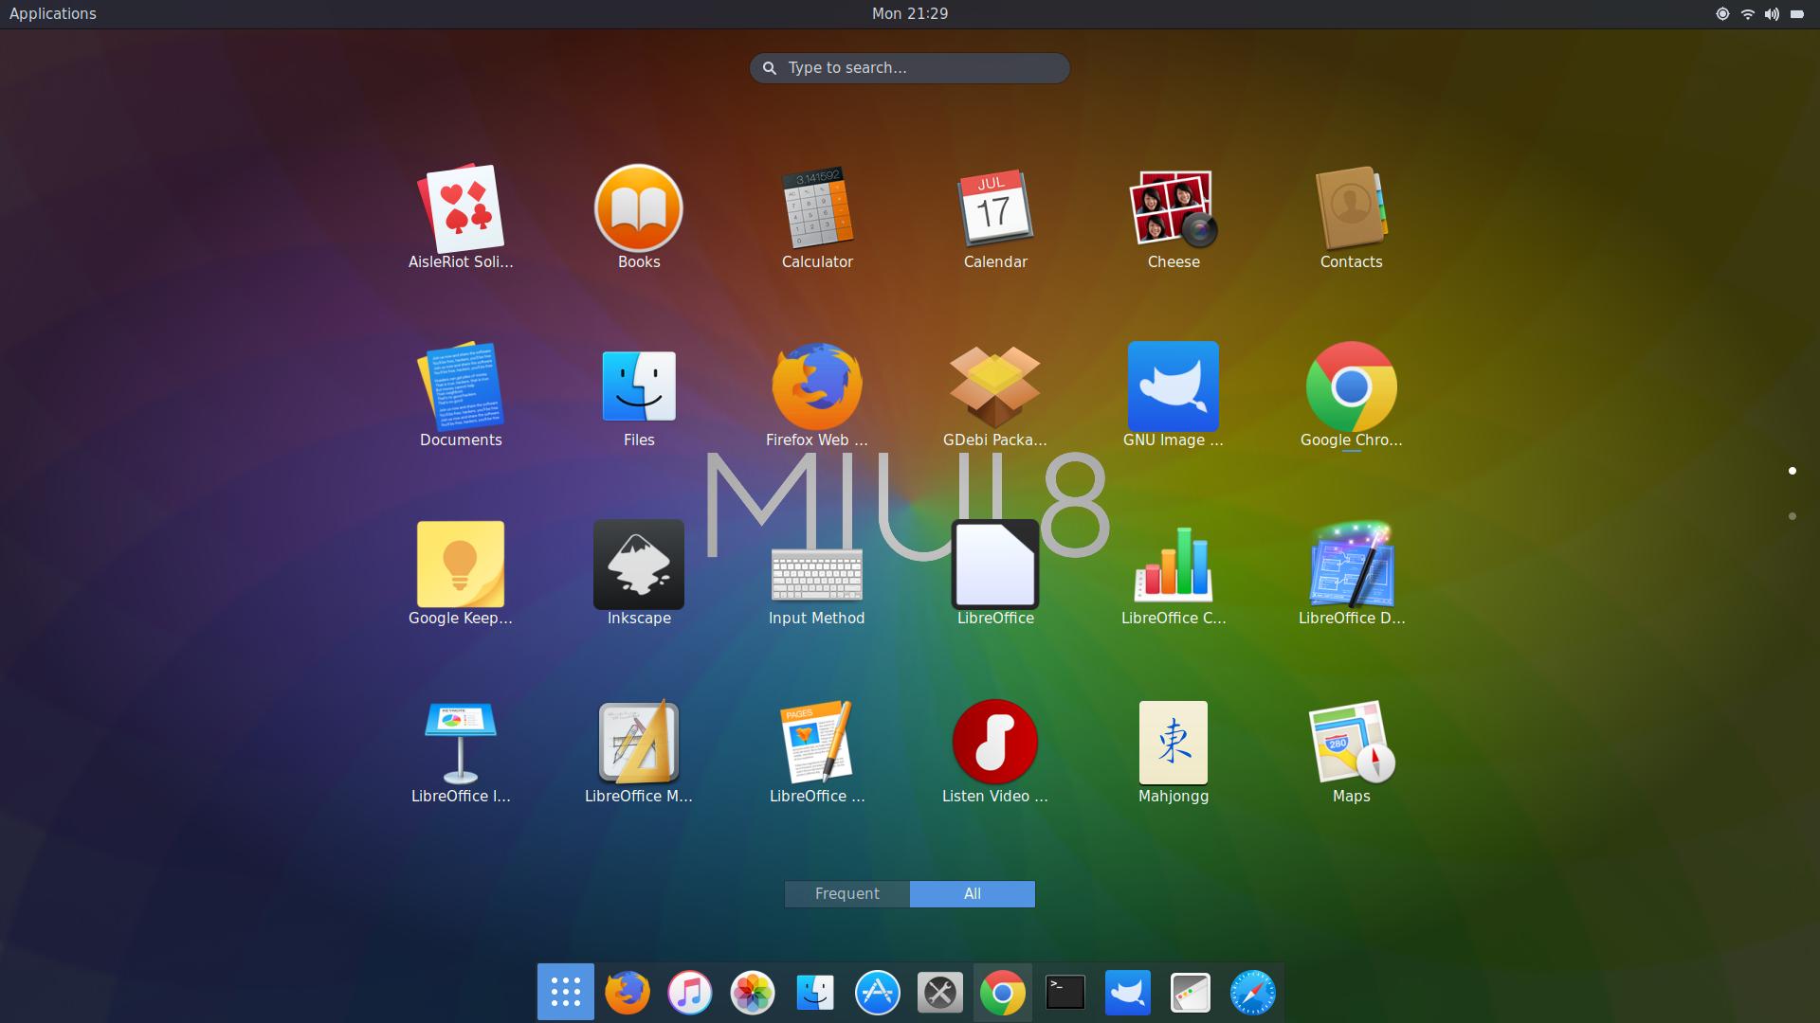Open Terminal from the dock

click(x=1065, y=993)
